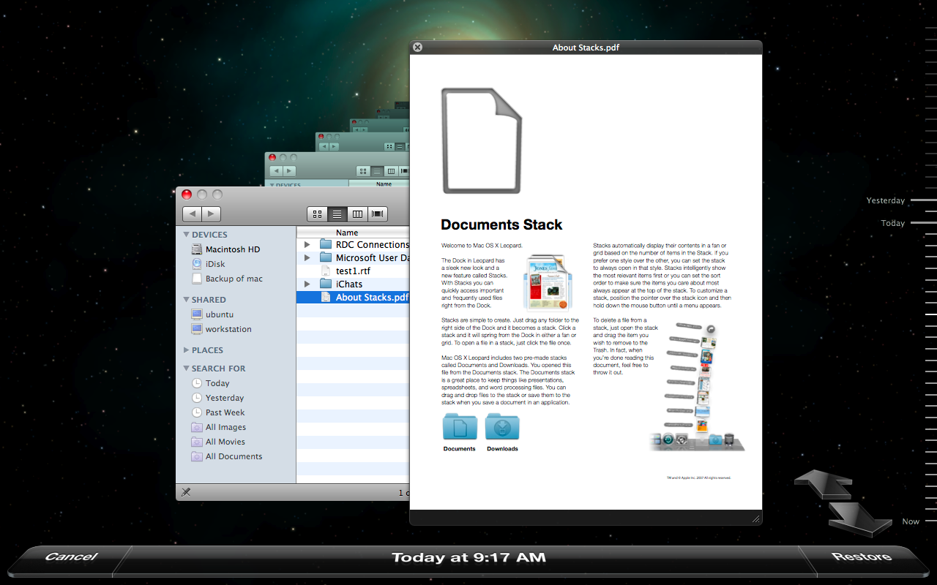
Task: Sort by the Name column header
Action: pos(353,233)
